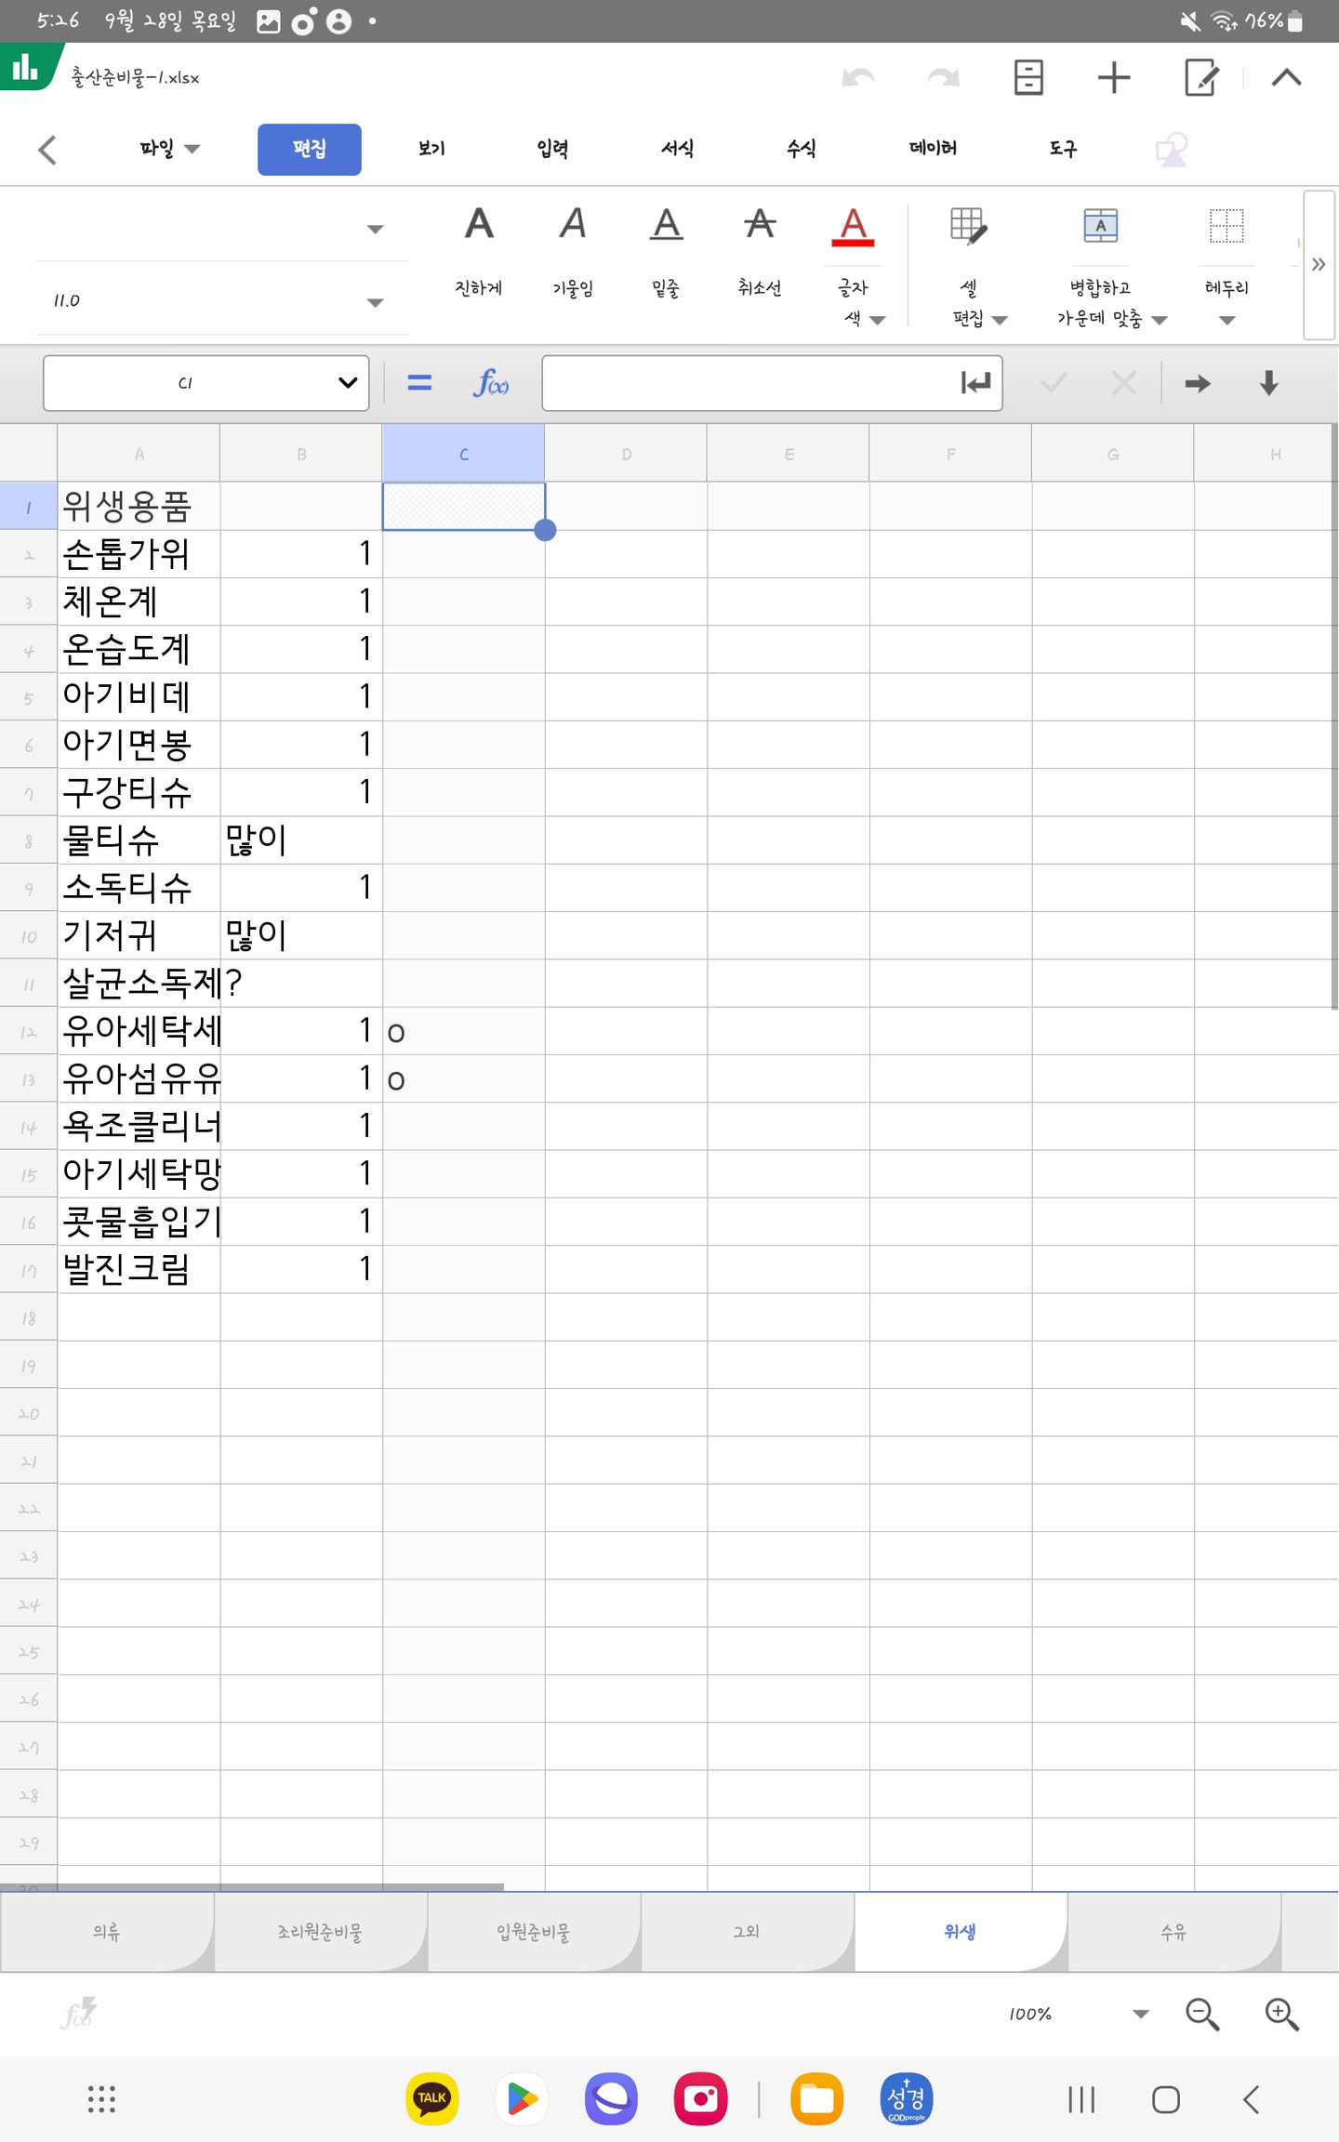Click the redo arrow icon

(943, 77)
